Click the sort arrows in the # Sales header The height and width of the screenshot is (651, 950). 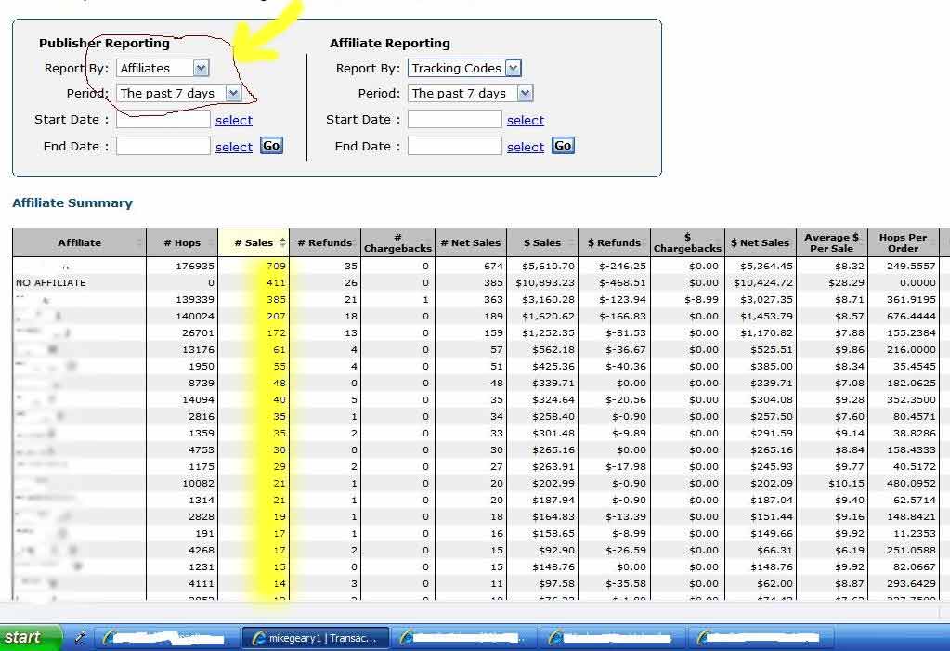[282, 242]
